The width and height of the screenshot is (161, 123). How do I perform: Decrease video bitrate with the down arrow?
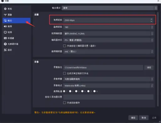pyautogui.click(x=151, y=21)
